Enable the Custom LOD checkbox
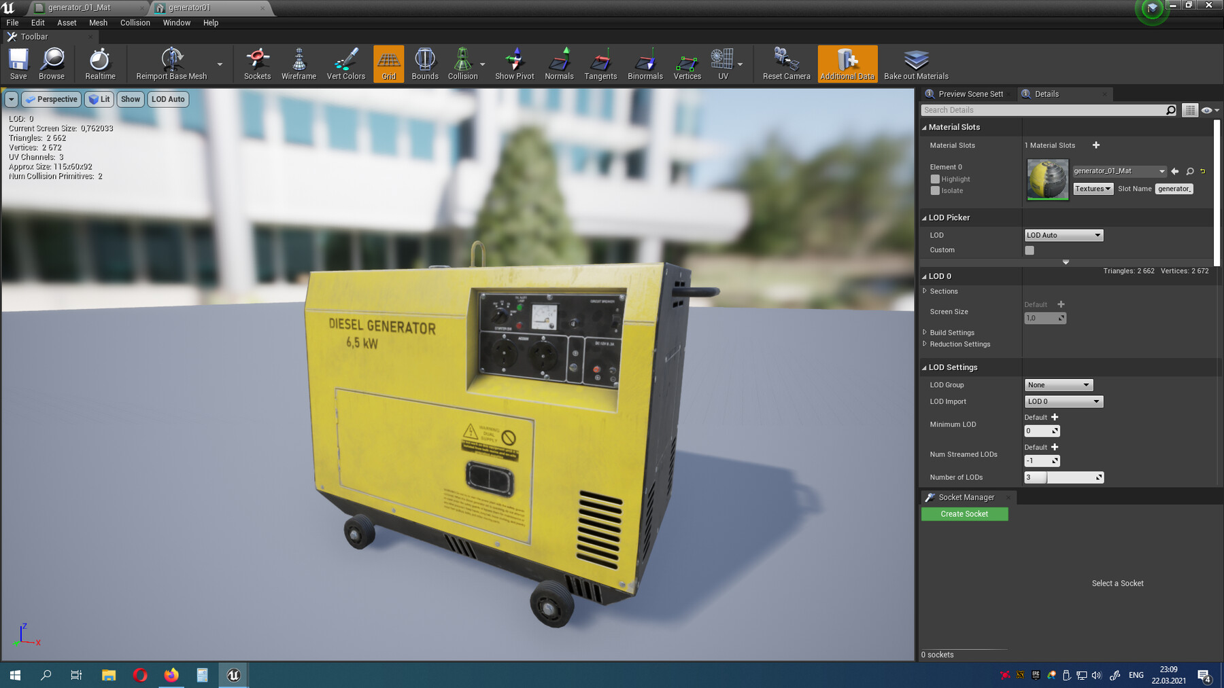The height and width of the screenshot is (688, 1224). tap(1029, 250)
